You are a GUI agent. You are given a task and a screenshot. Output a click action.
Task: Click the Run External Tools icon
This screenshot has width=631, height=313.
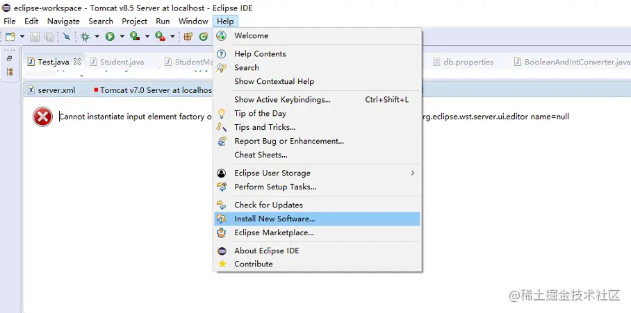160,37
